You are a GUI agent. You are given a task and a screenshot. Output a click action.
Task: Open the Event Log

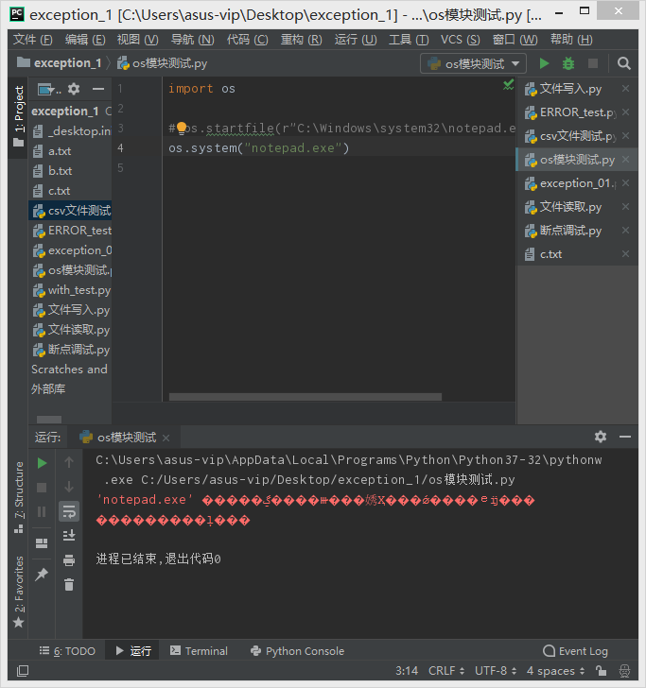click(575, 651)
